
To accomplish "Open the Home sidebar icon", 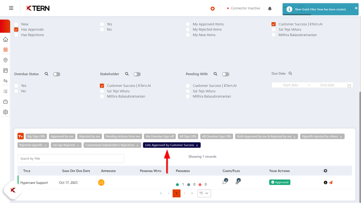I will point(5,39).
